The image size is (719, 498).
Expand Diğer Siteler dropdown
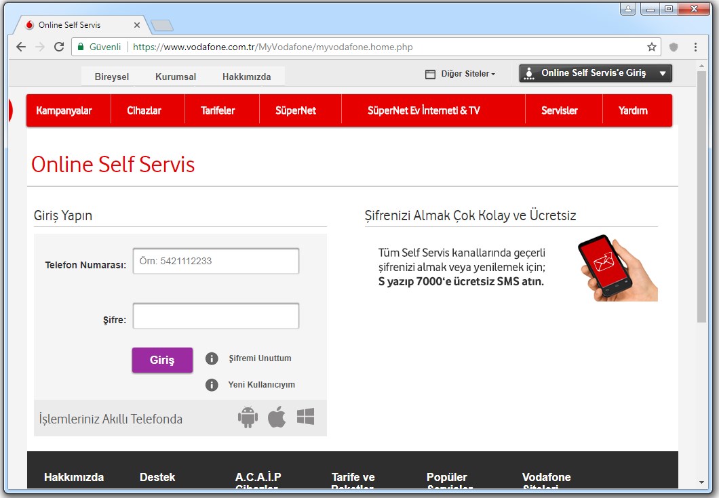[461, 74]
